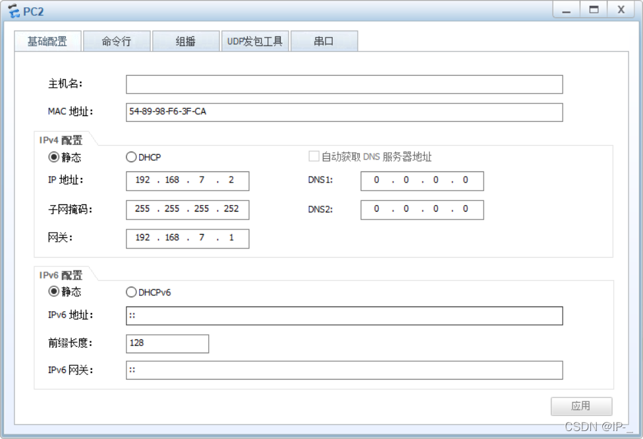
Task: Open the 组播 tab
Action: [186, 41]
